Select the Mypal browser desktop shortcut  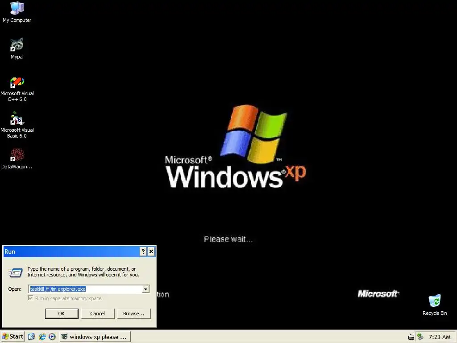coord(17,49)
